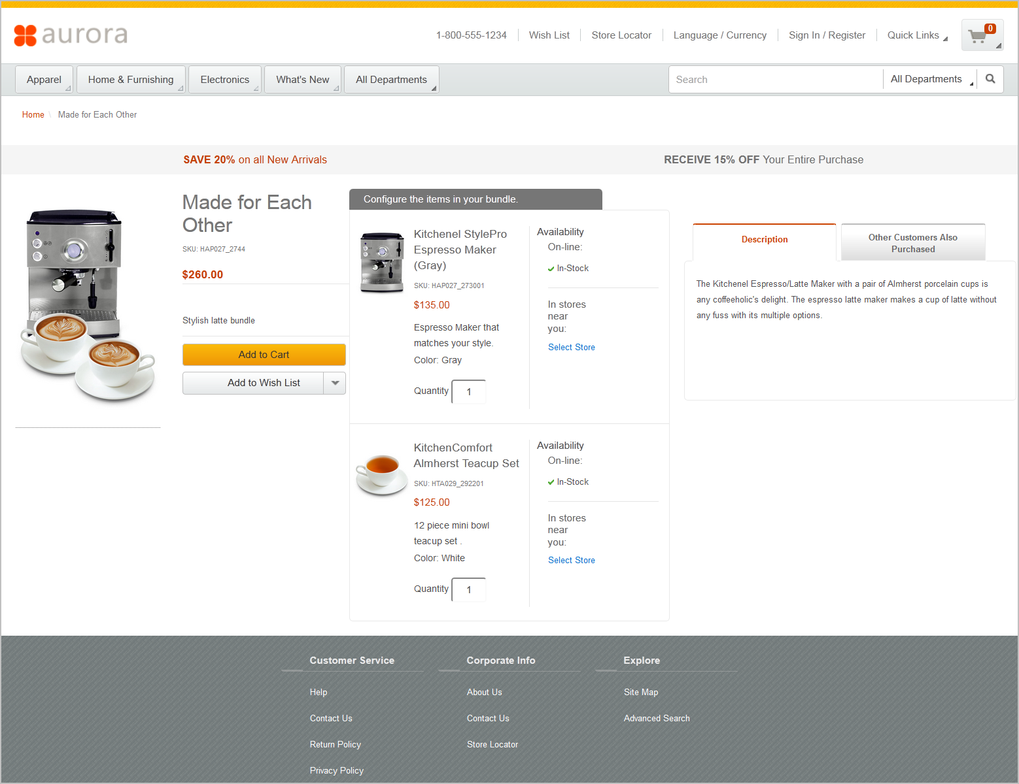Click Sign In / Register
The image size is (1019, 784).
827,35
